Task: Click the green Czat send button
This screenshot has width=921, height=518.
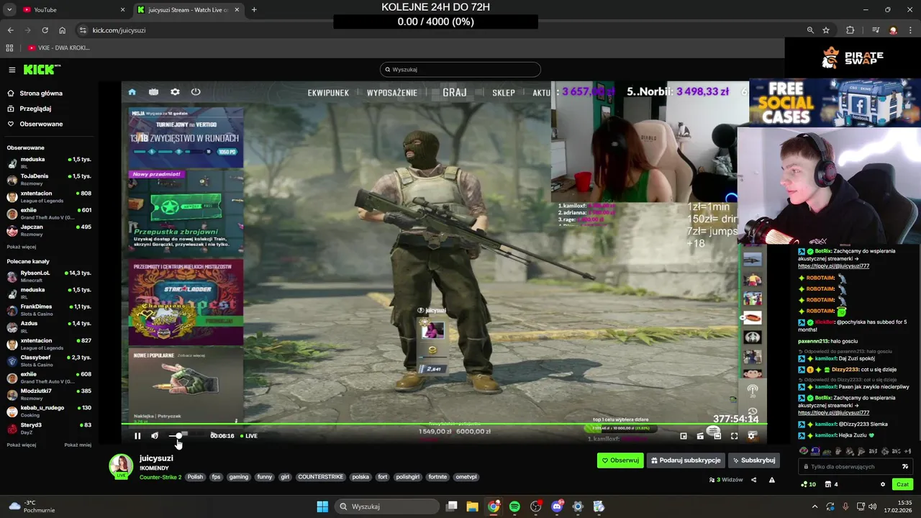Action: (902, 484)
